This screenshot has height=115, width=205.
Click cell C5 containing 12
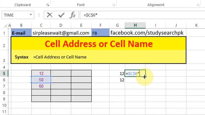click(x=41, y=73)
